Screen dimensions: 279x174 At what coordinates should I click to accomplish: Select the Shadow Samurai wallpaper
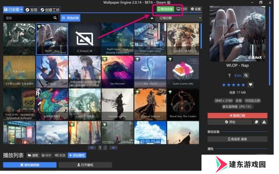150,104
